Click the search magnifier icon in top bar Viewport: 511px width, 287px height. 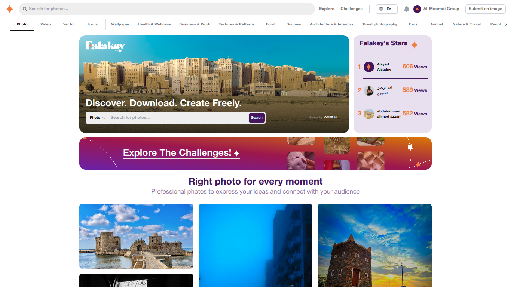coord(25,9)
